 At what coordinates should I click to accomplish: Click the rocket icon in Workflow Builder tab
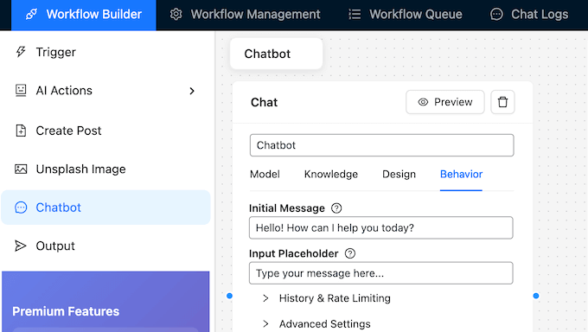pos(31,14)
